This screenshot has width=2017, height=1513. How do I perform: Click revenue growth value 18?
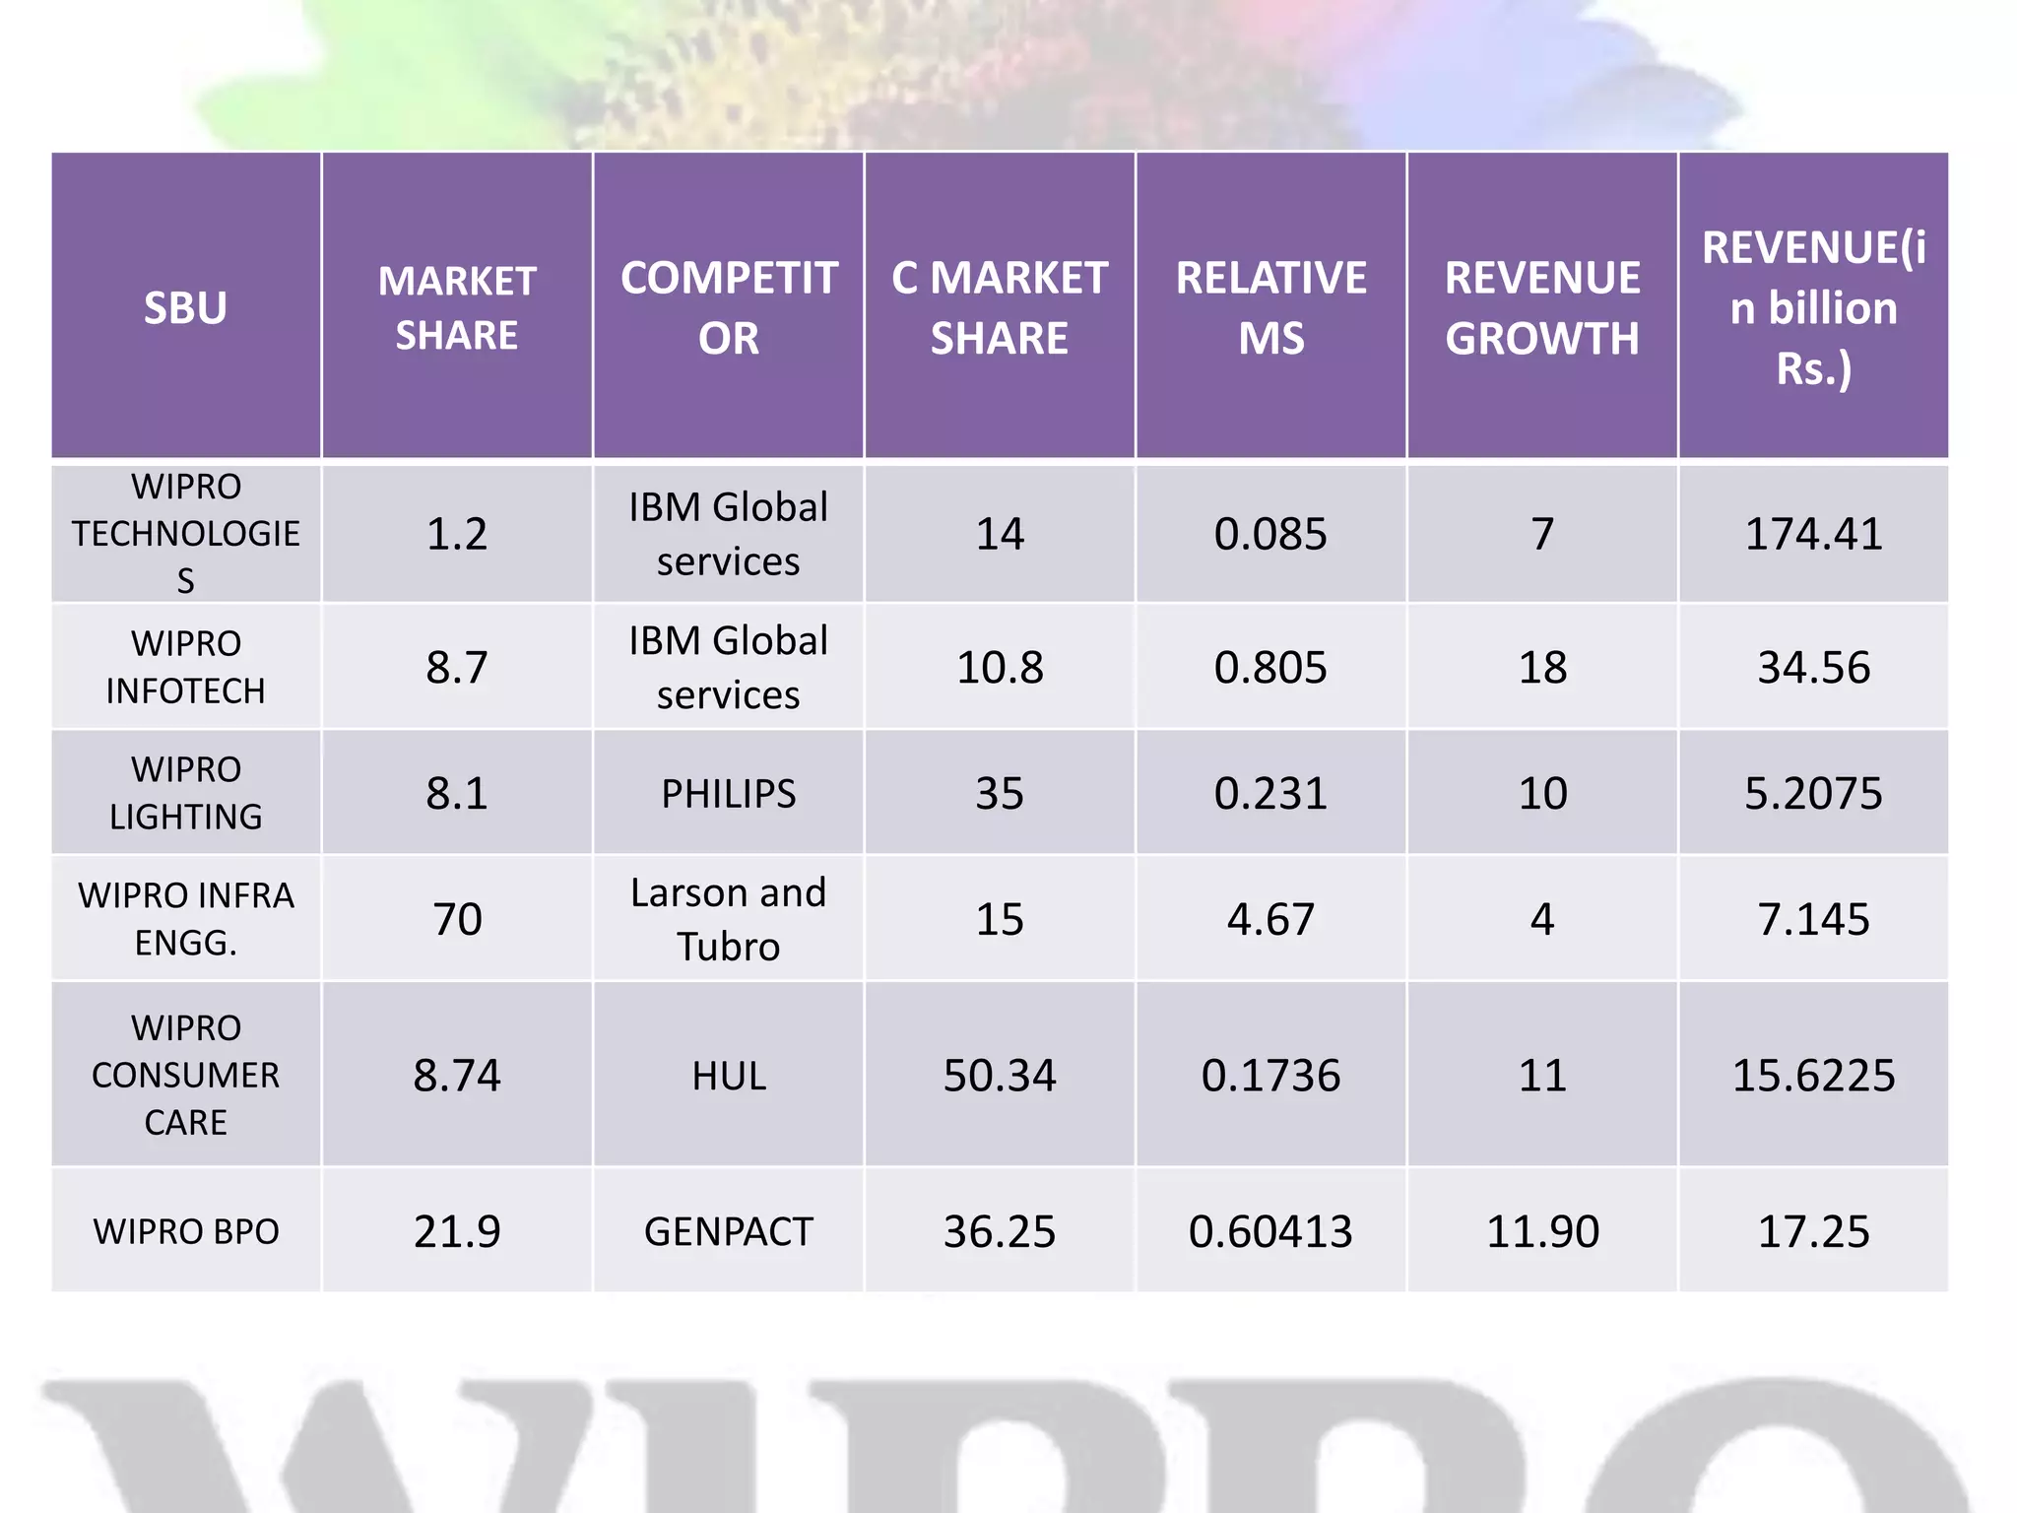1542,667
